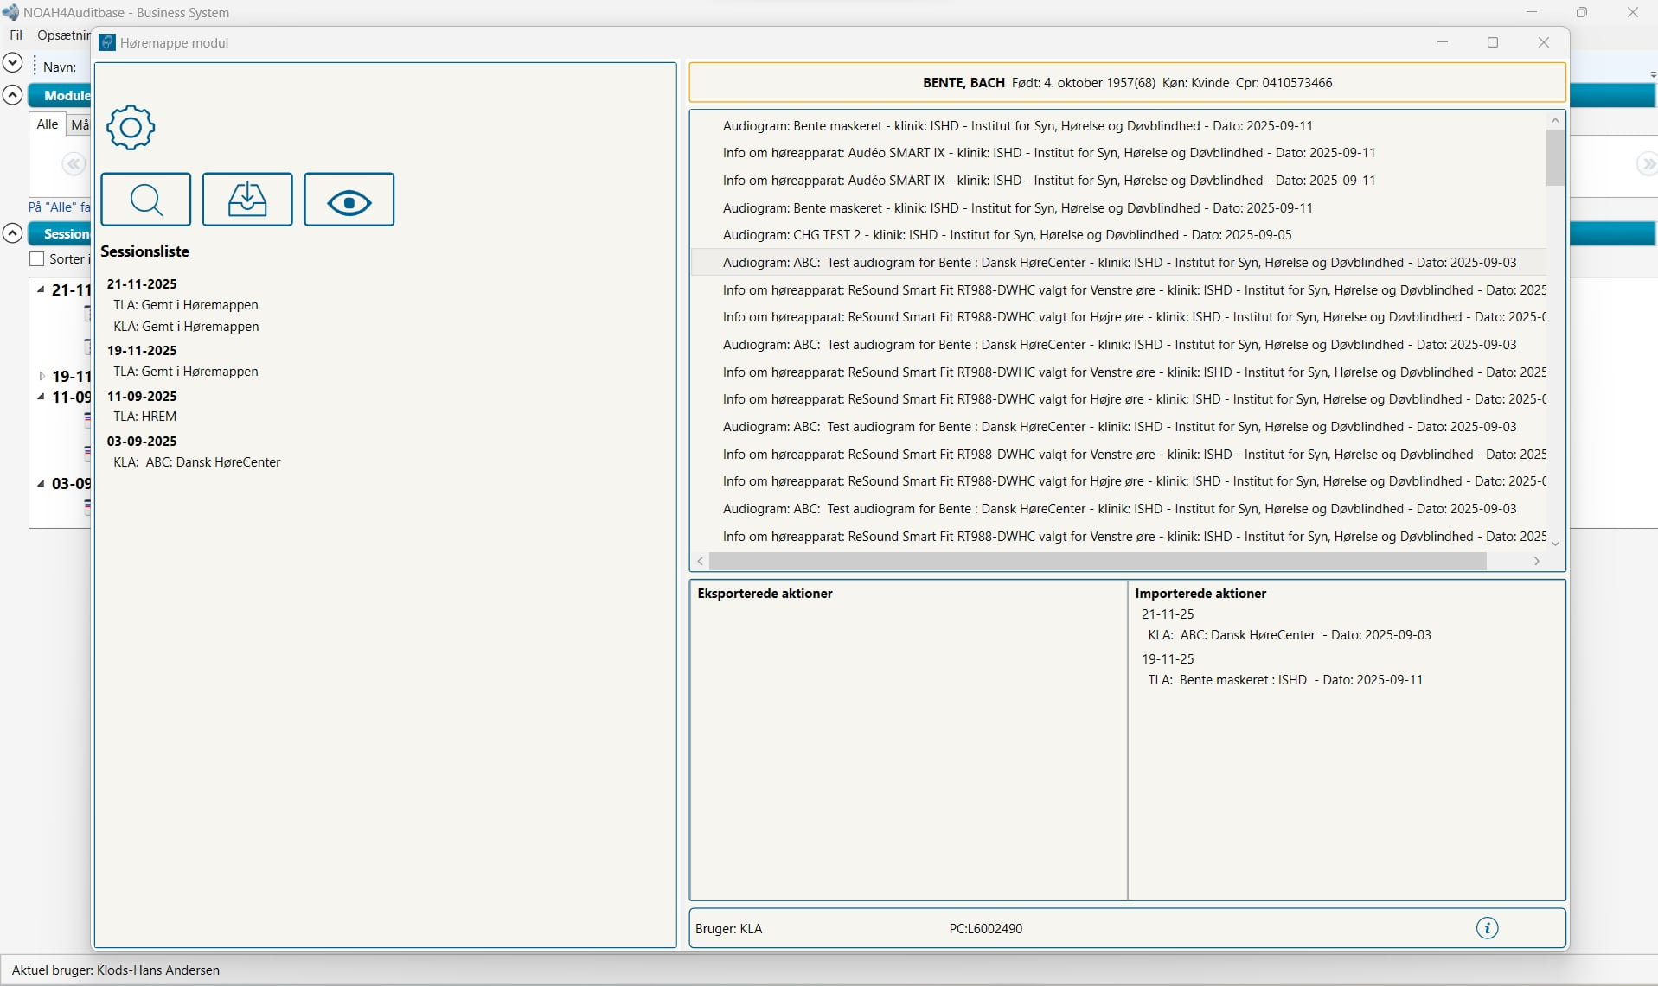Open settings with the gear icon
The image size is (1658, 986).
[131, 128]
